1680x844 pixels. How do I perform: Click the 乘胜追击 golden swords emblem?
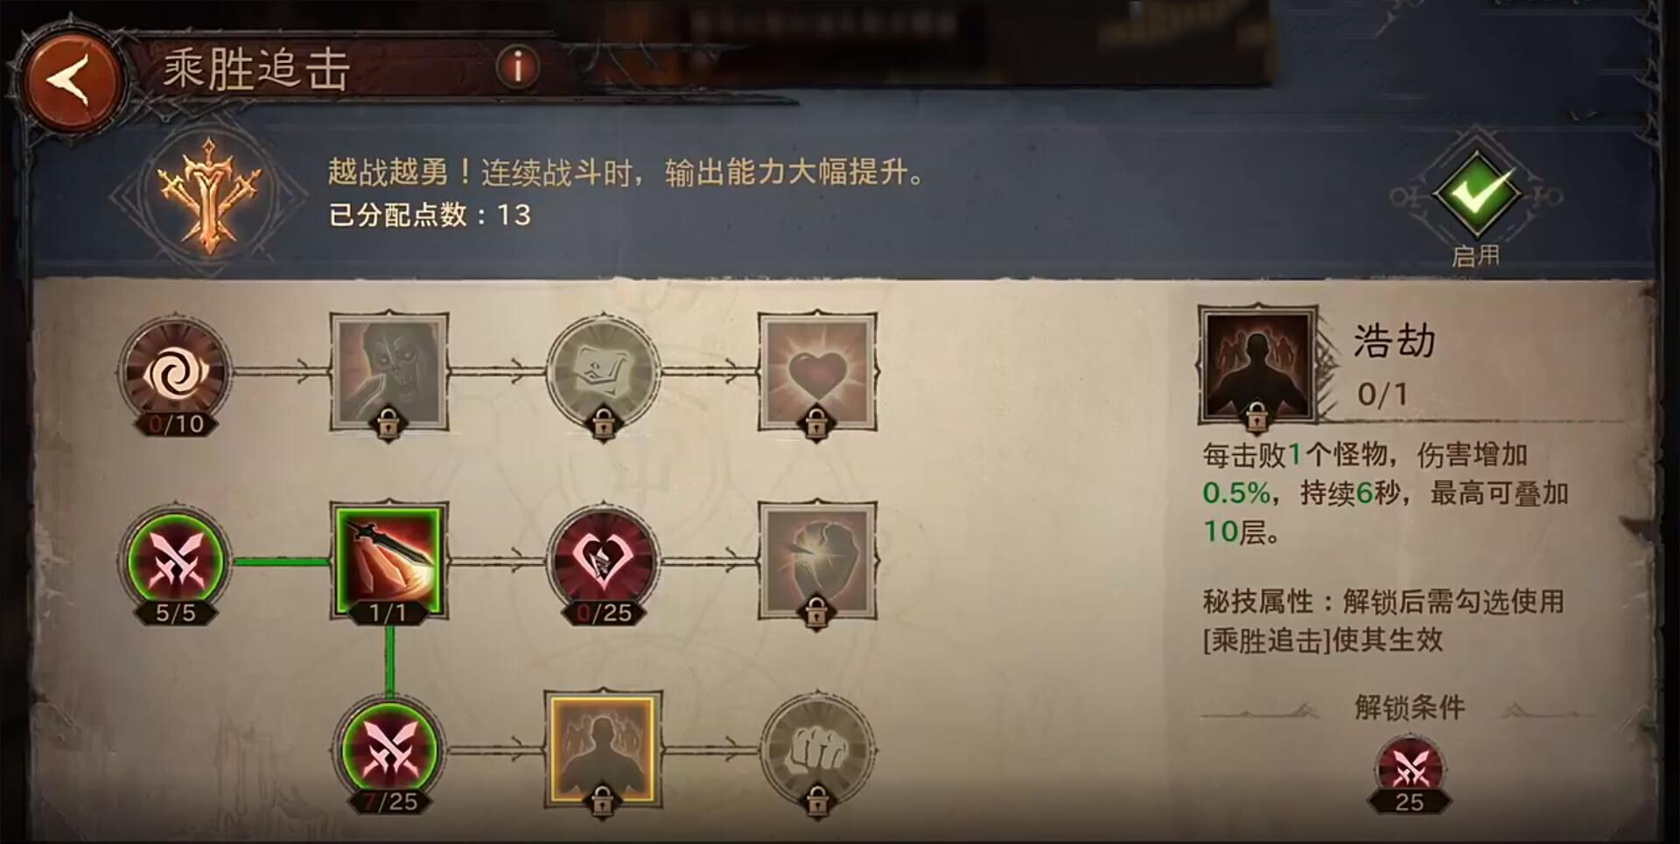click(208, 195)
